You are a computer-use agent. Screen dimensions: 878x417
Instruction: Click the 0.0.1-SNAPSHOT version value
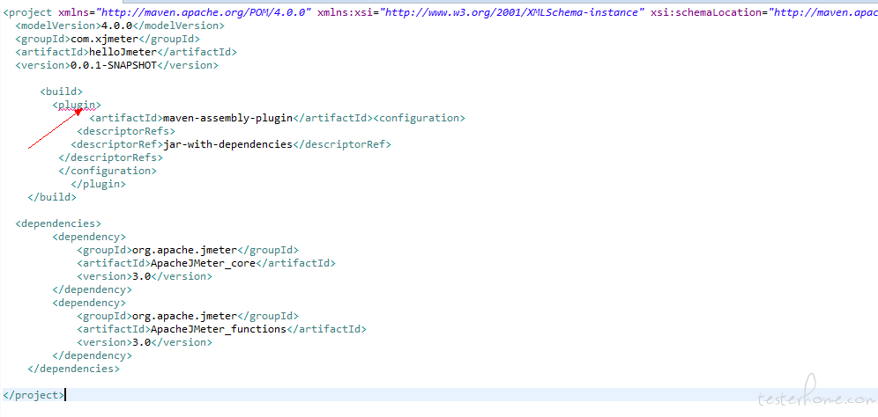(114, 65)
